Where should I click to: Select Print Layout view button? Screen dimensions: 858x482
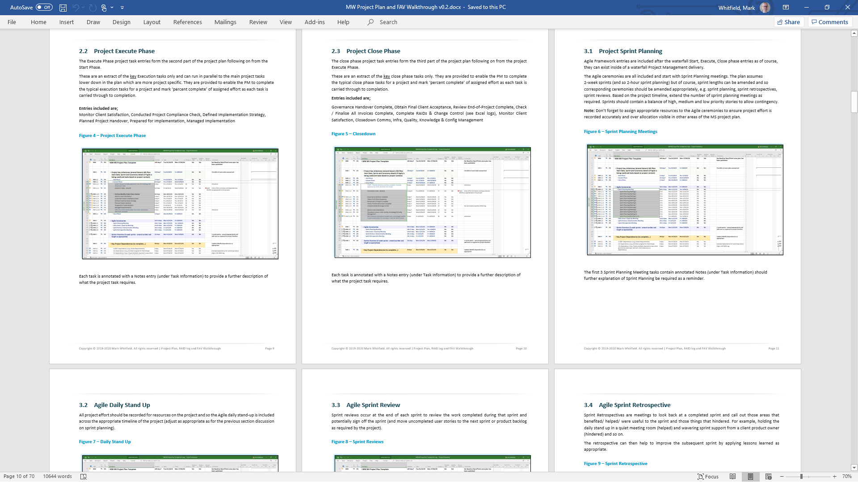click(x=750, y=477)
